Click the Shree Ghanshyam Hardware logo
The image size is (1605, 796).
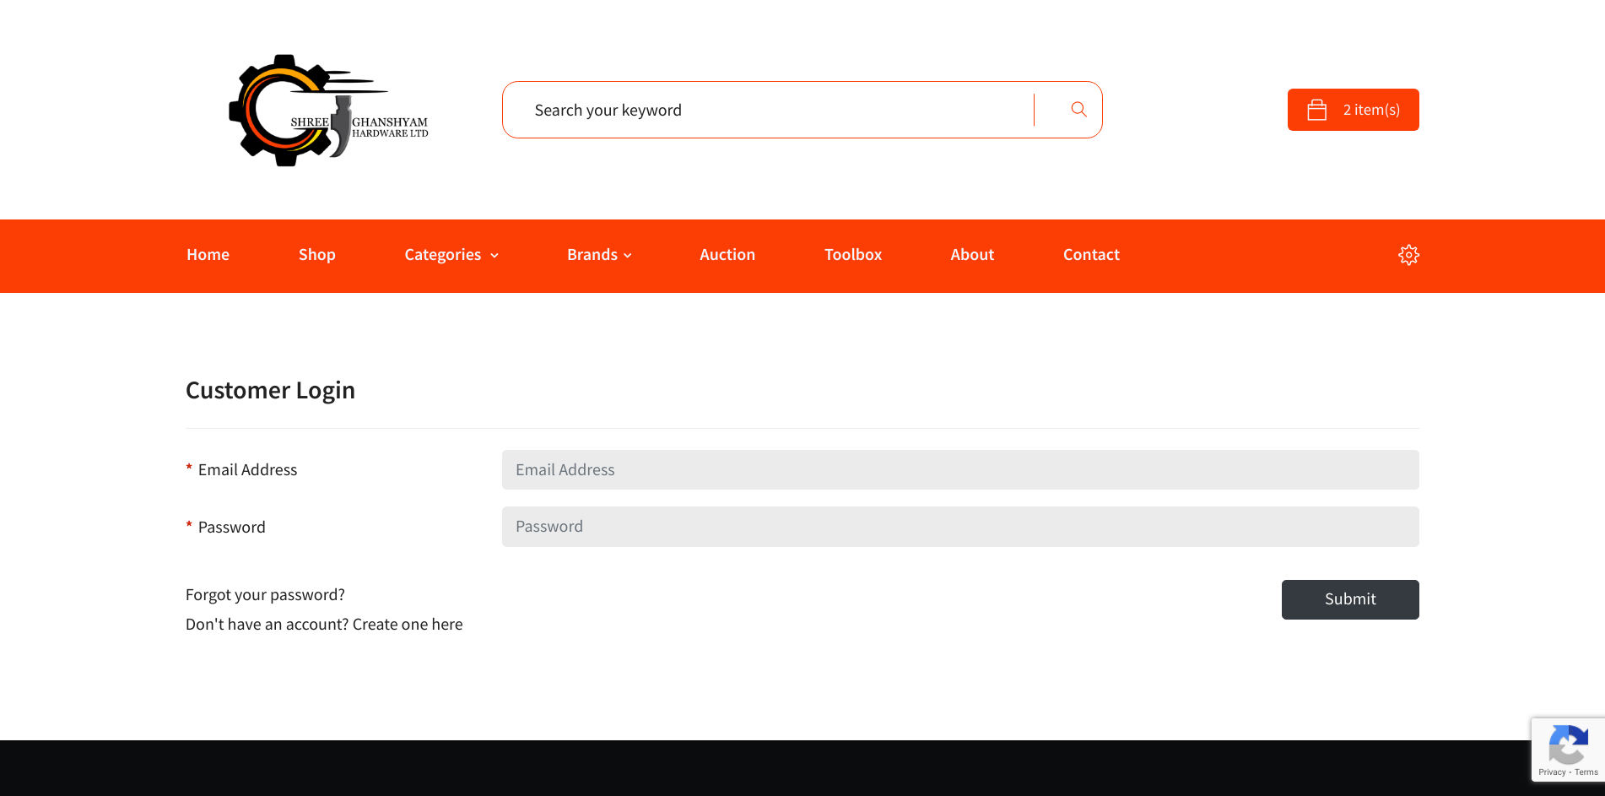(328, 109)
